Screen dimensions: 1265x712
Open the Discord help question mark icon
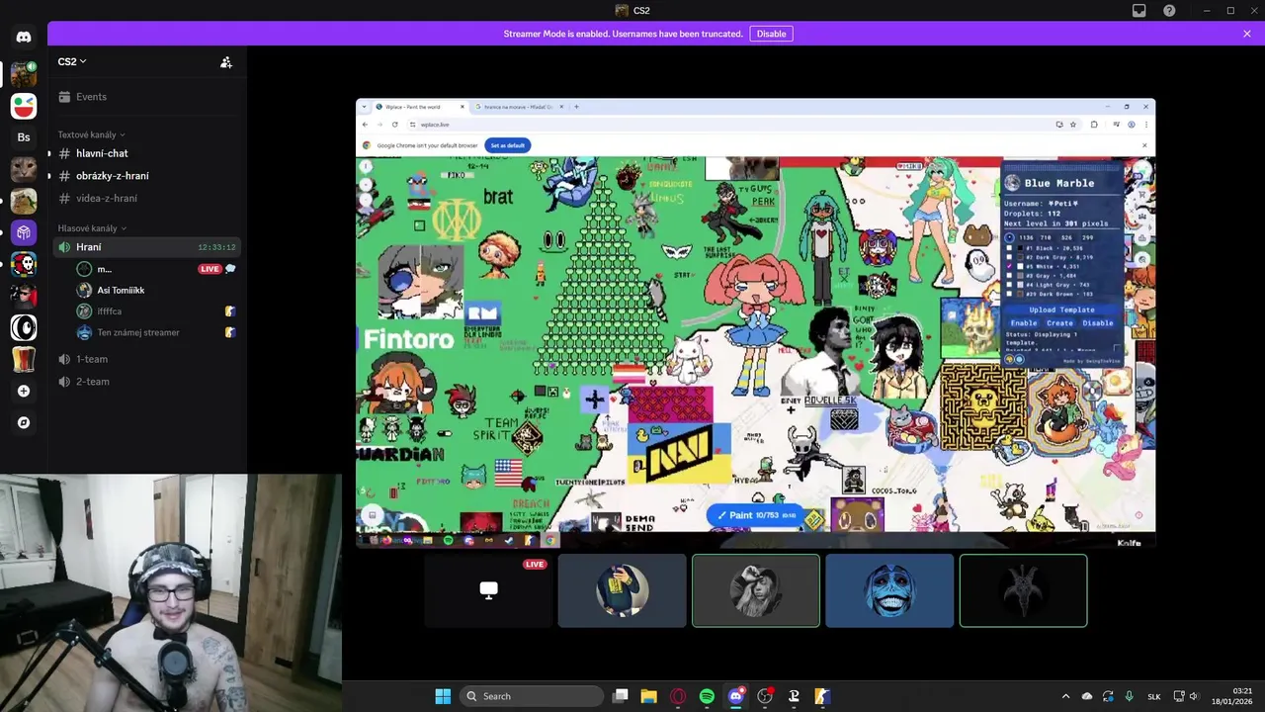click(1170, 11)
